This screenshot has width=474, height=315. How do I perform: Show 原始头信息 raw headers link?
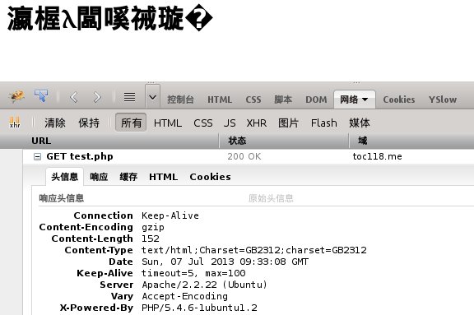(271, 198)
